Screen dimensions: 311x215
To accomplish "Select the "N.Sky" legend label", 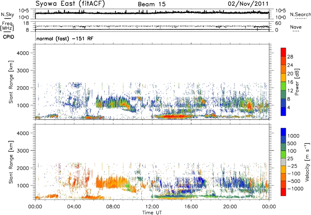I will tap(7, 14).
